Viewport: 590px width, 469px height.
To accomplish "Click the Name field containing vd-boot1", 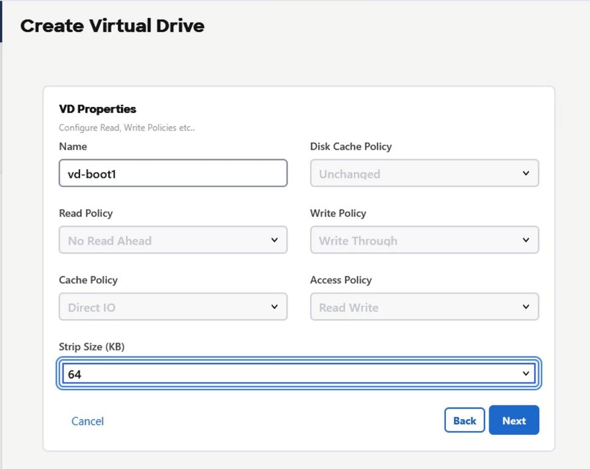I will point(173,173).
